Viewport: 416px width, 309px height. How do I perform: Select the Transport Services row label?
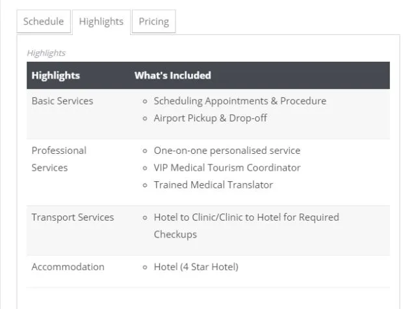coord(73,217)
